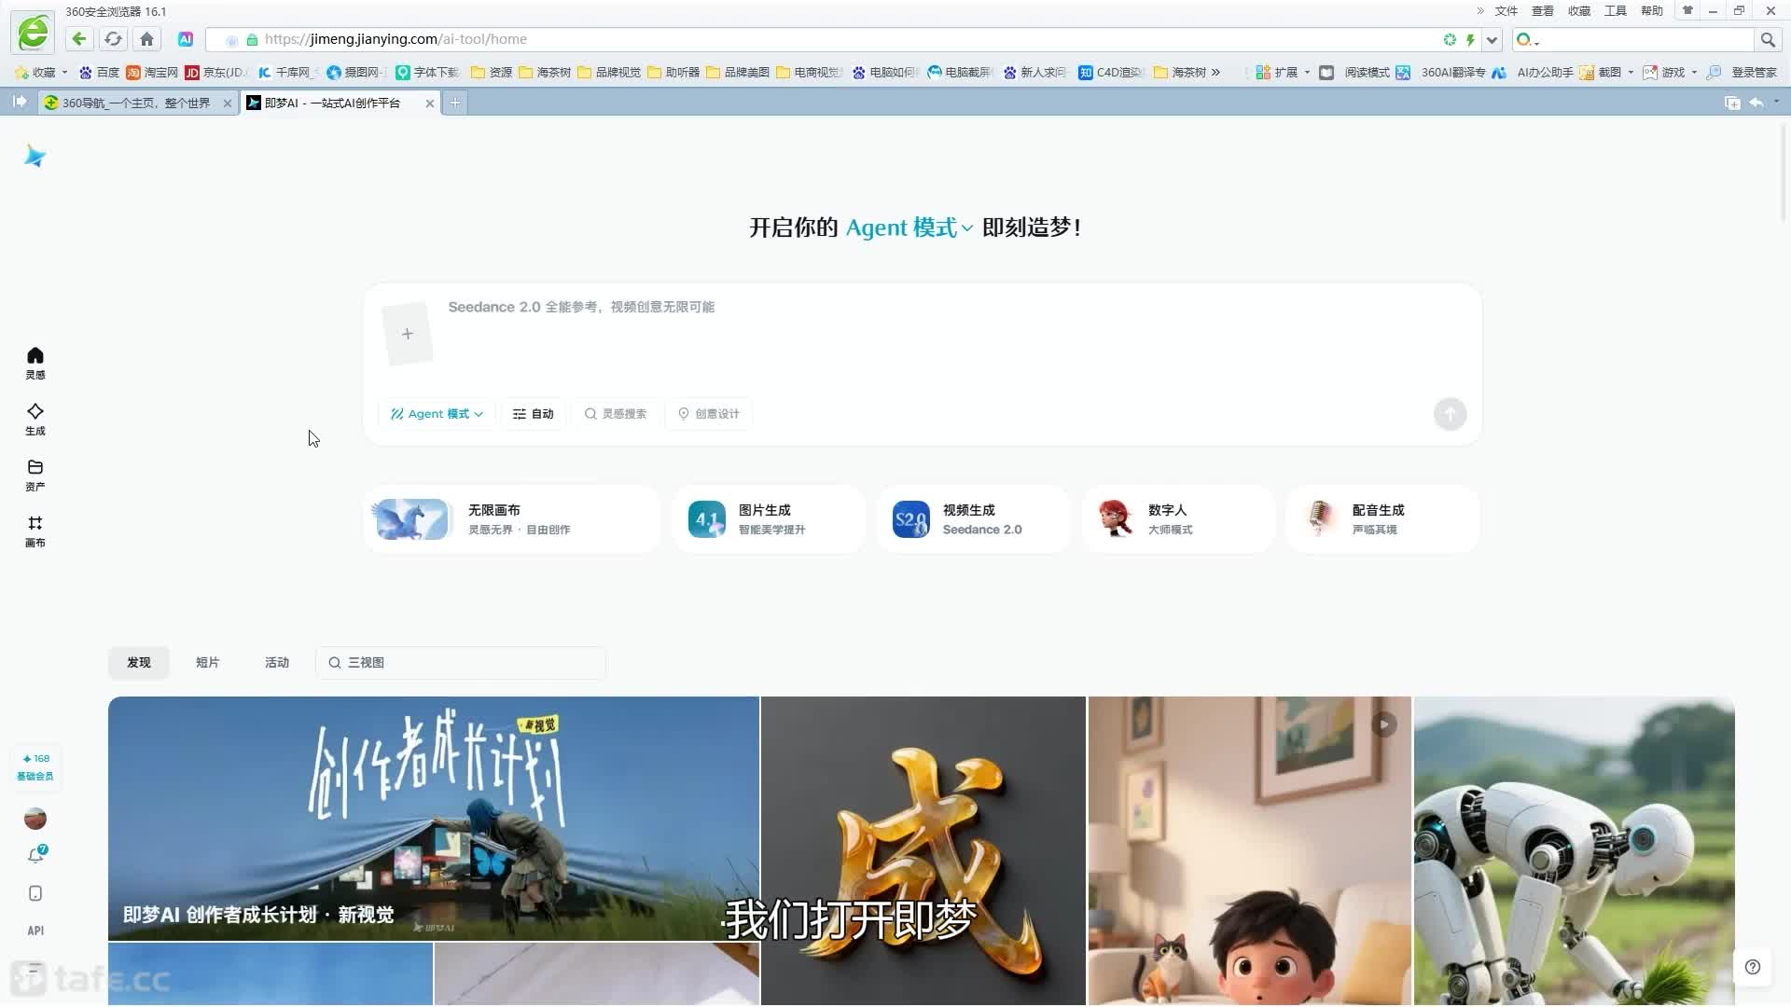The height and width of the screenshot is (1007, 1791).
Task: Open the API link in sidebar
Action: (35, 931)
